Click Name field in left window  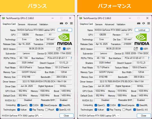[x=36, y=30]
